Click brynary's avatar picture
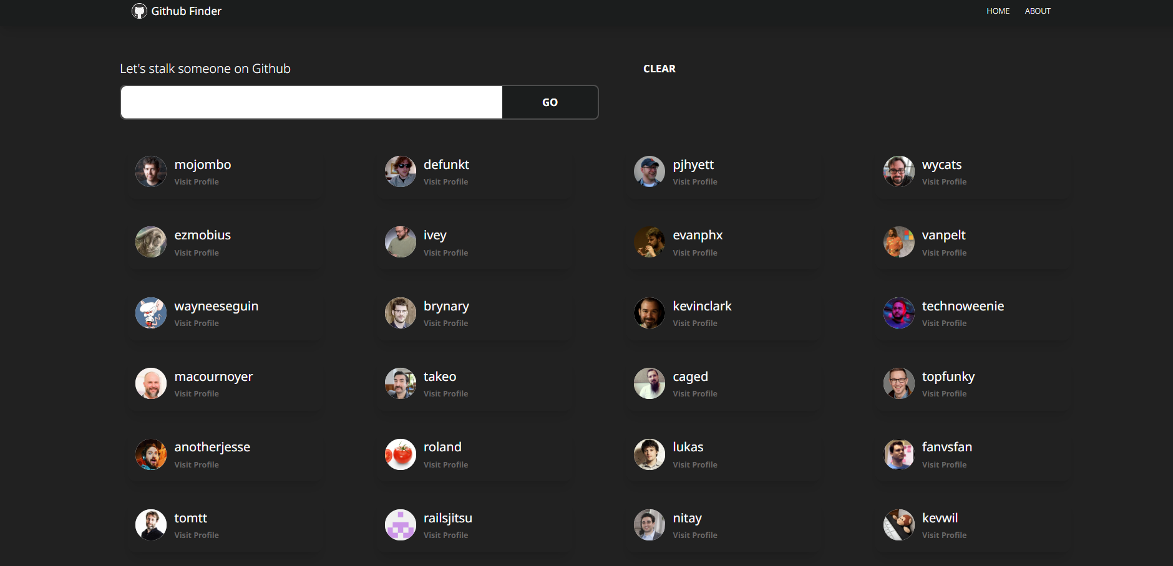Viewport: 1173px width, 566px height. click(x=401, y=313)
